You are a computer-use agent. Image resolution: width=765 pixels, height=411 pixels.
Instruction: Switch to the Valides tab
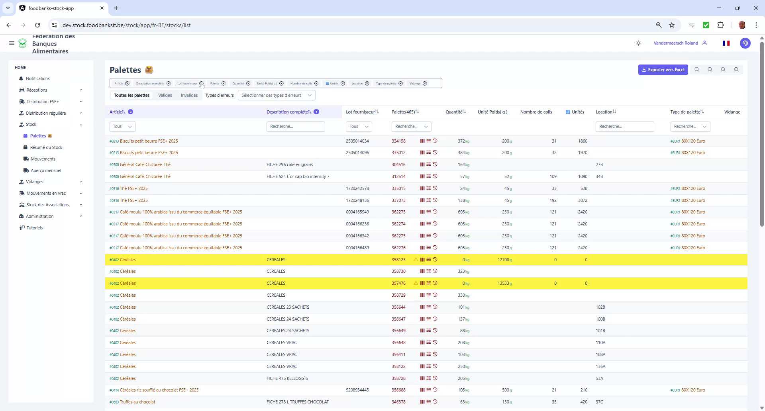(x=165, y=95)
